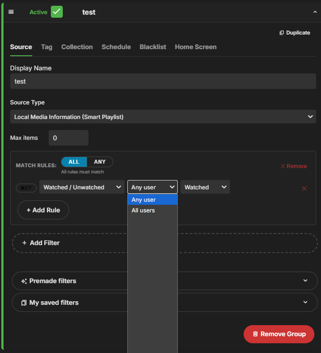The image size is (321, 353).
Task: Remove the match rules filter block
Action: (294, 166)
